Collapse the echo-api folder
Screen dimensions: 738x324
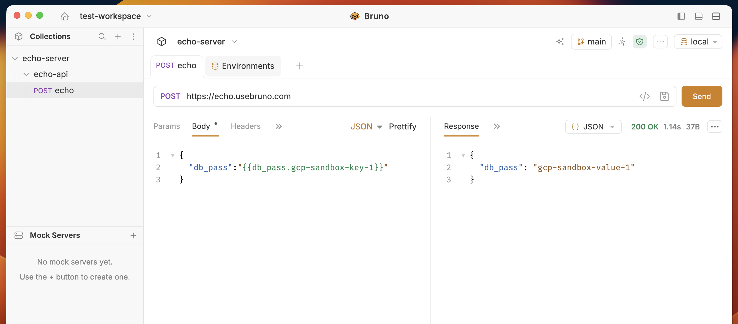26,74
